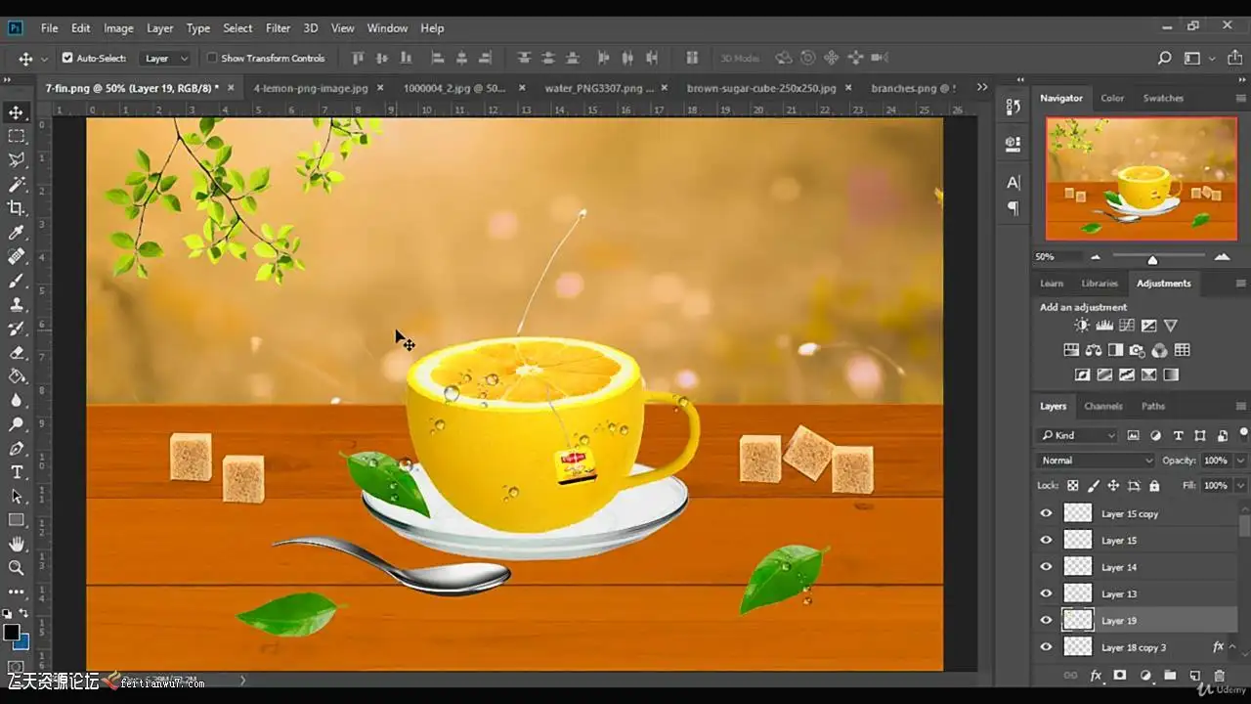Toggle lock all for the layer
The width and height of the screenshot is (1251, 704).
click(x=1154, y=486)
